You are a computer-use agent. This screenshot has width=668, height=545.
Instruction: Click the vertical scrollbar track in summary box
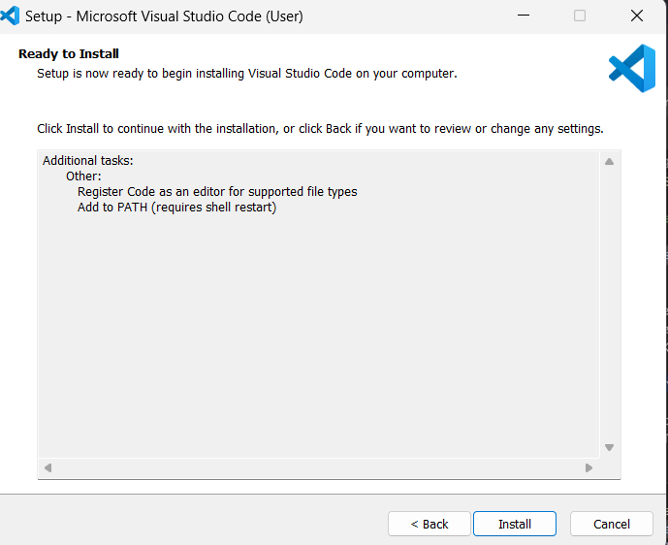pos(609,301)
